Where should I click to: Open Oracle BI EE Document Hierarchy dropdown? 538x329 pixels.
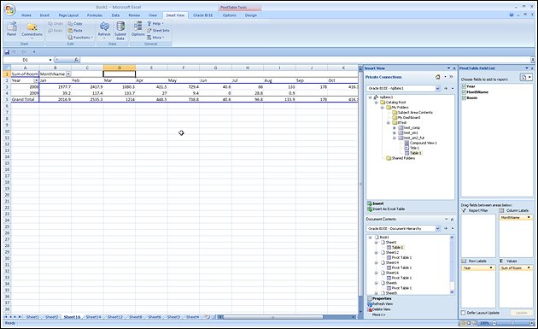[x=437, y=228]
